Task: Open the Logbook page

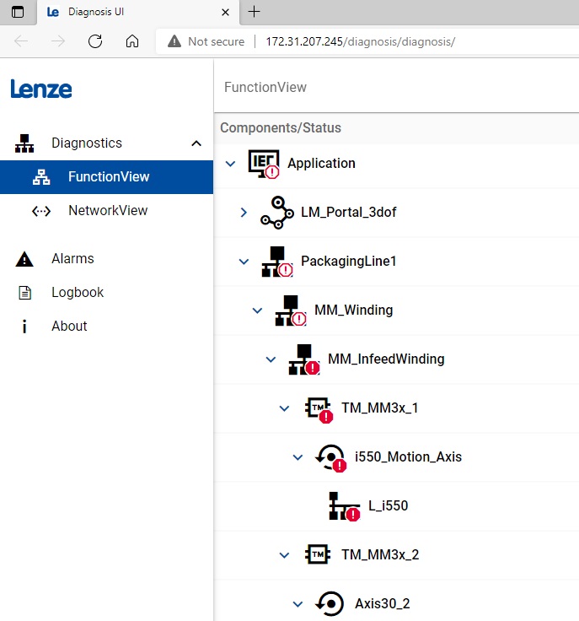Action: (x=78, y=293)
